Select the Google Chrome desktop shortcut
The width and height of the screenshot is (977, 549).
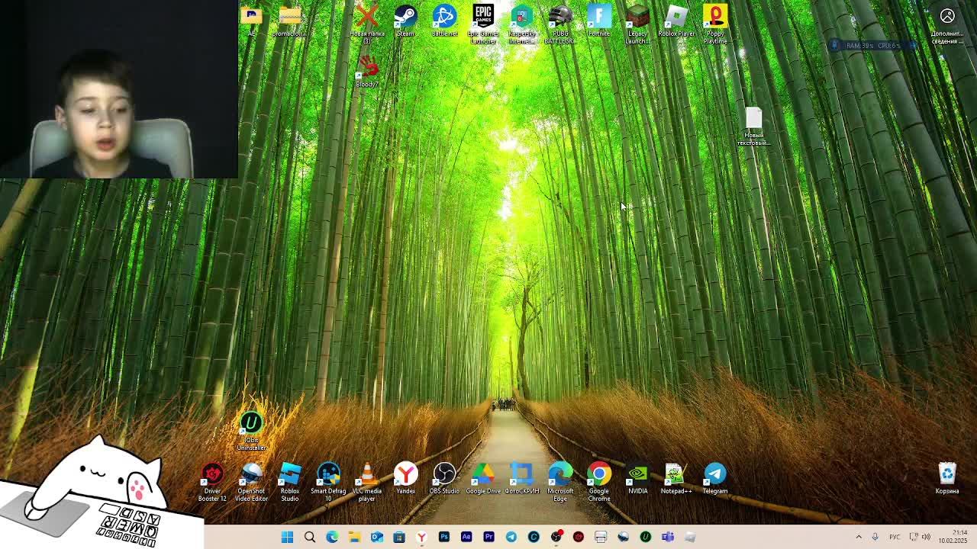pyautogui.click(x=599, y=482)
